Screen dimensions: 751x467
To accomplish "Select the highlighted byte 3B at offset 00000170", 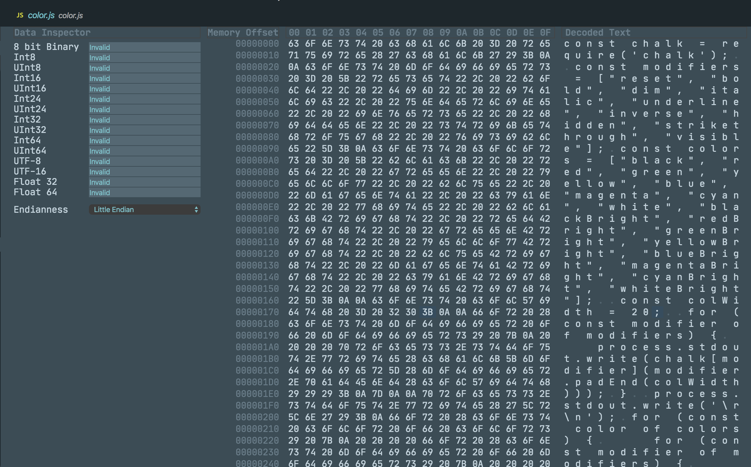I will tap(428, 312).
